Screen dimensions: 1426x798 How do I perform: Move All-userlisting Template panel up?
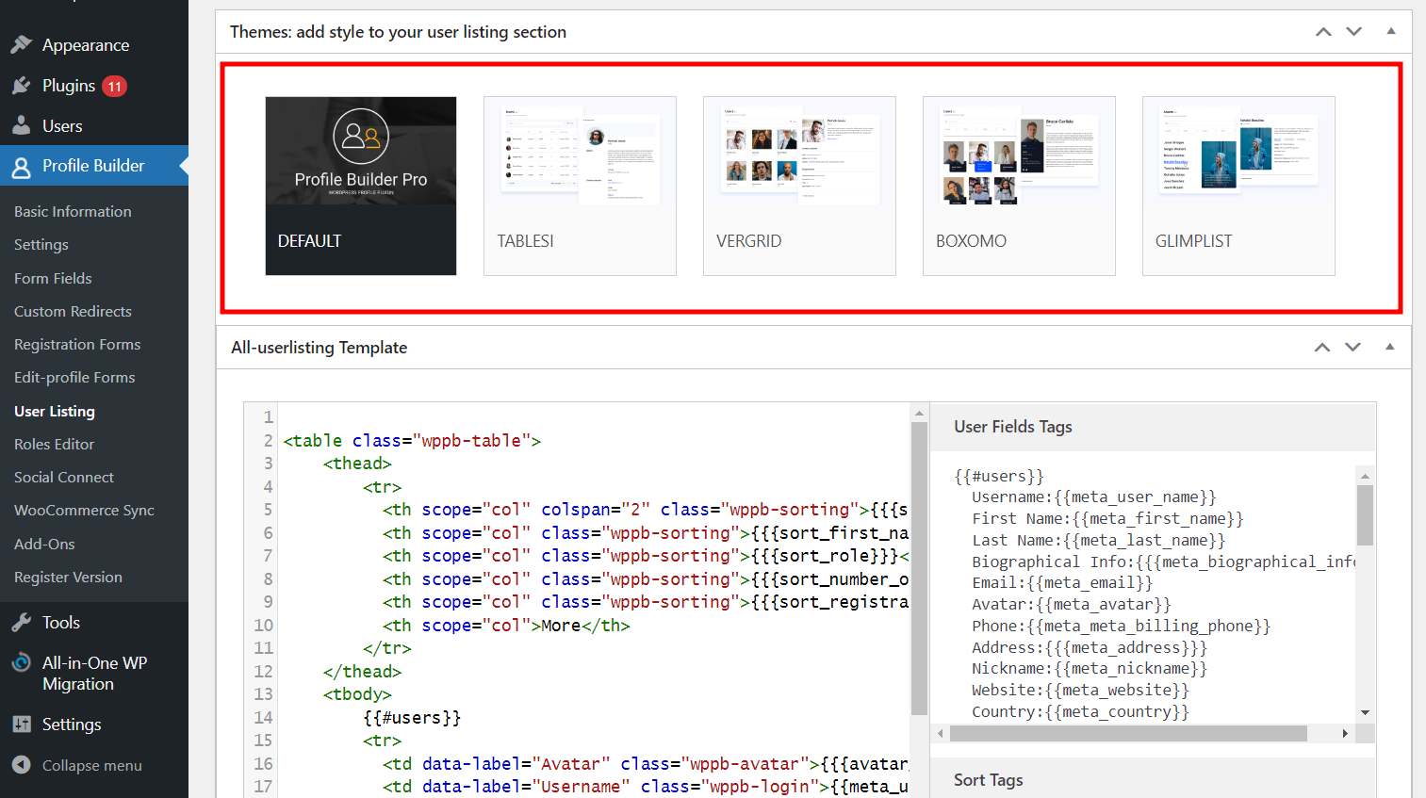pos(1322,347)
